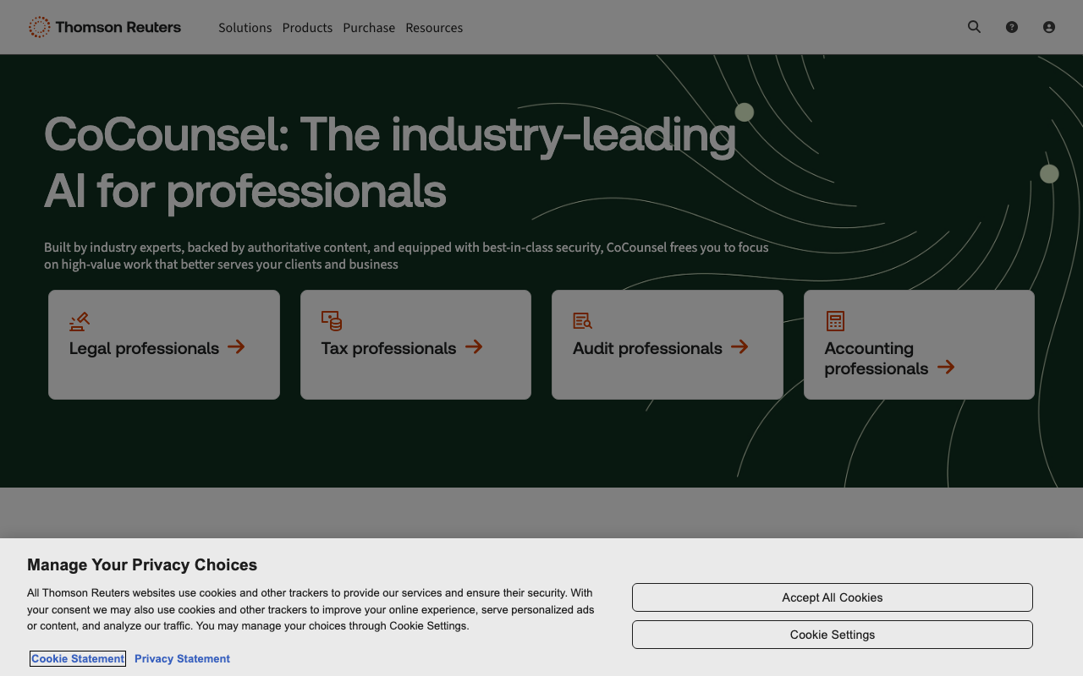
Task: Select the Tax professionals card title
Action: (x=388, y=348)
